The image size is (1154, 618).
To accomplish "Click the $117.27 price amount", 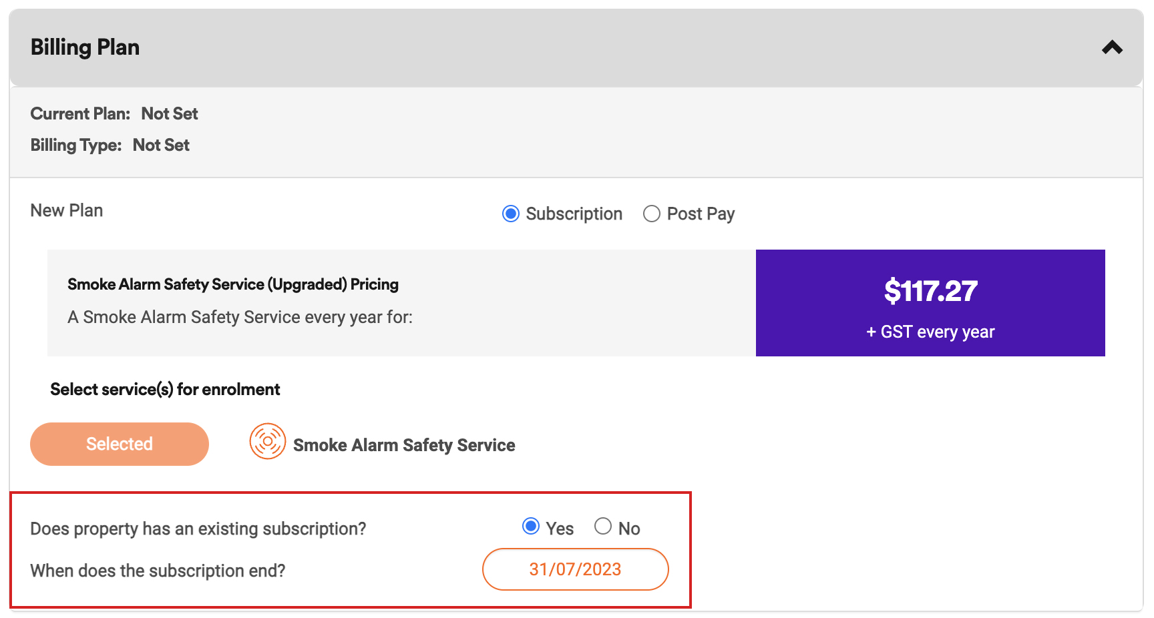I will 930,291.
